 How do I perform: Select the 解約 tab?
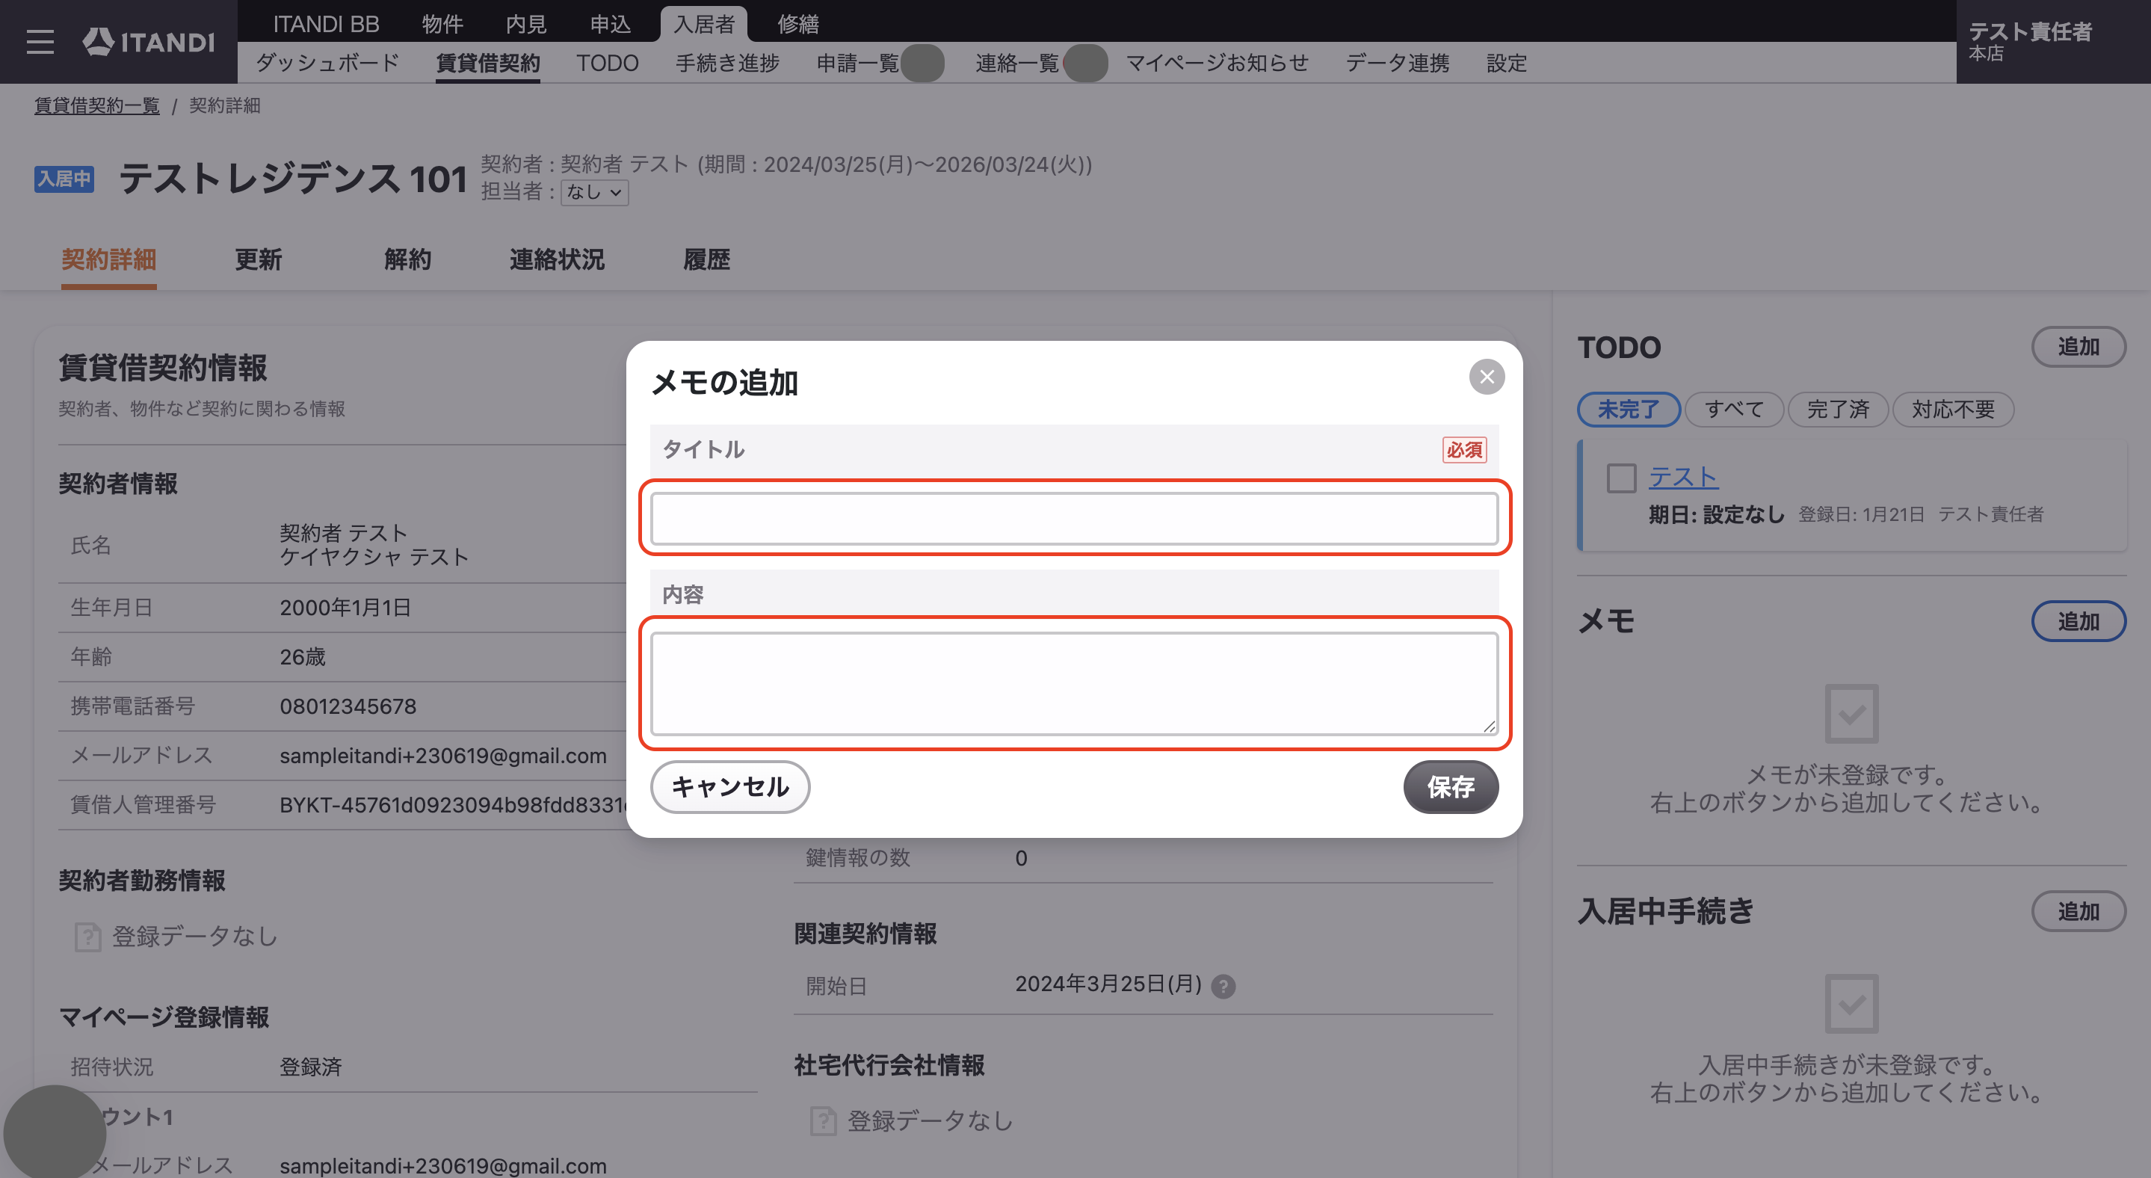click(407, 259)
